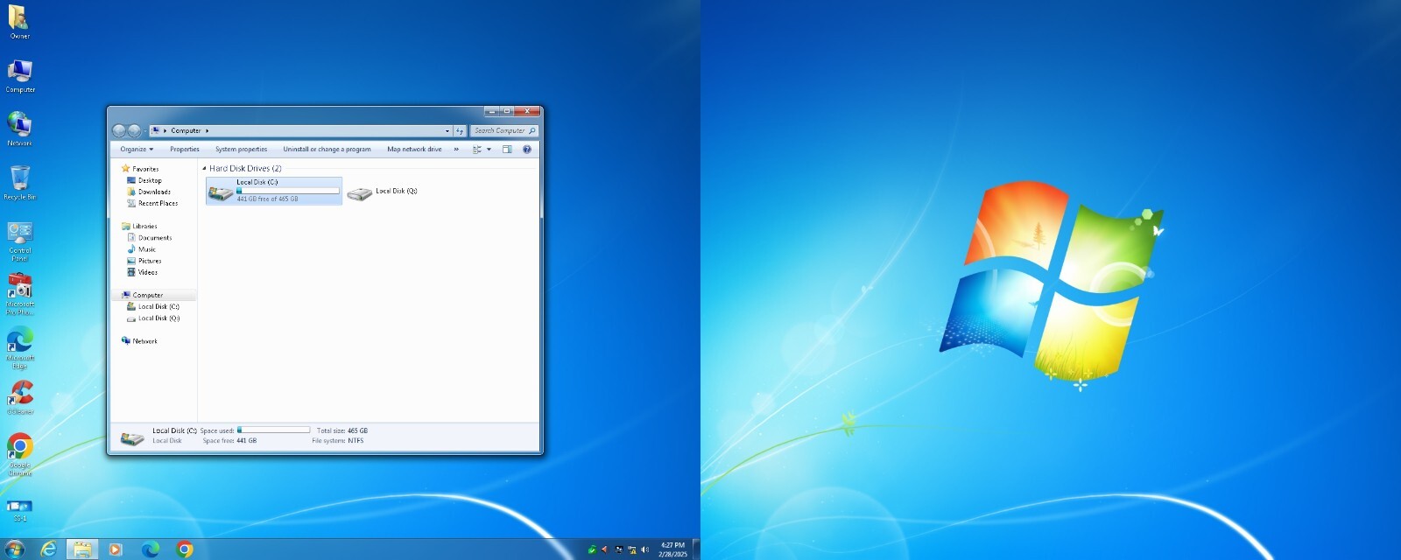Click System properties in toolbar
The height and width of the screenshot is (560, 1401).
(241, 150)
